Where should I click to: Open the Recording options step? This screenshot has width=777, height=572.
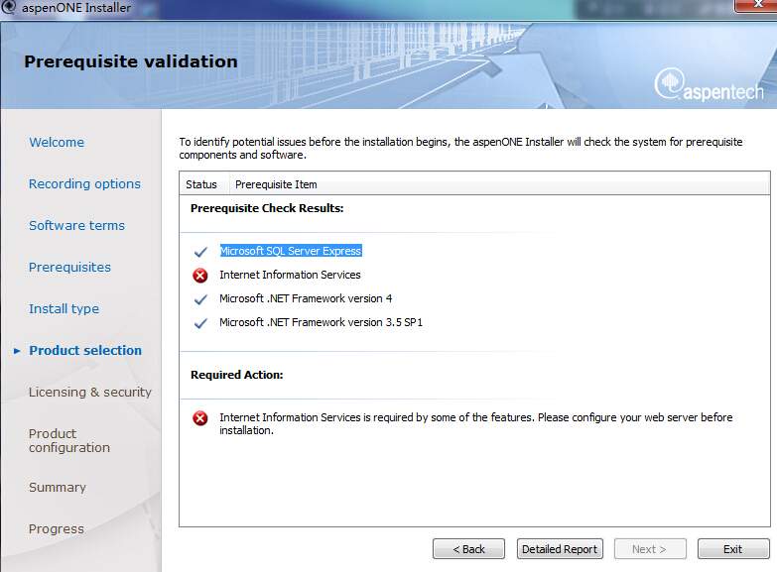pyautogui.click(x=84, y=184)
